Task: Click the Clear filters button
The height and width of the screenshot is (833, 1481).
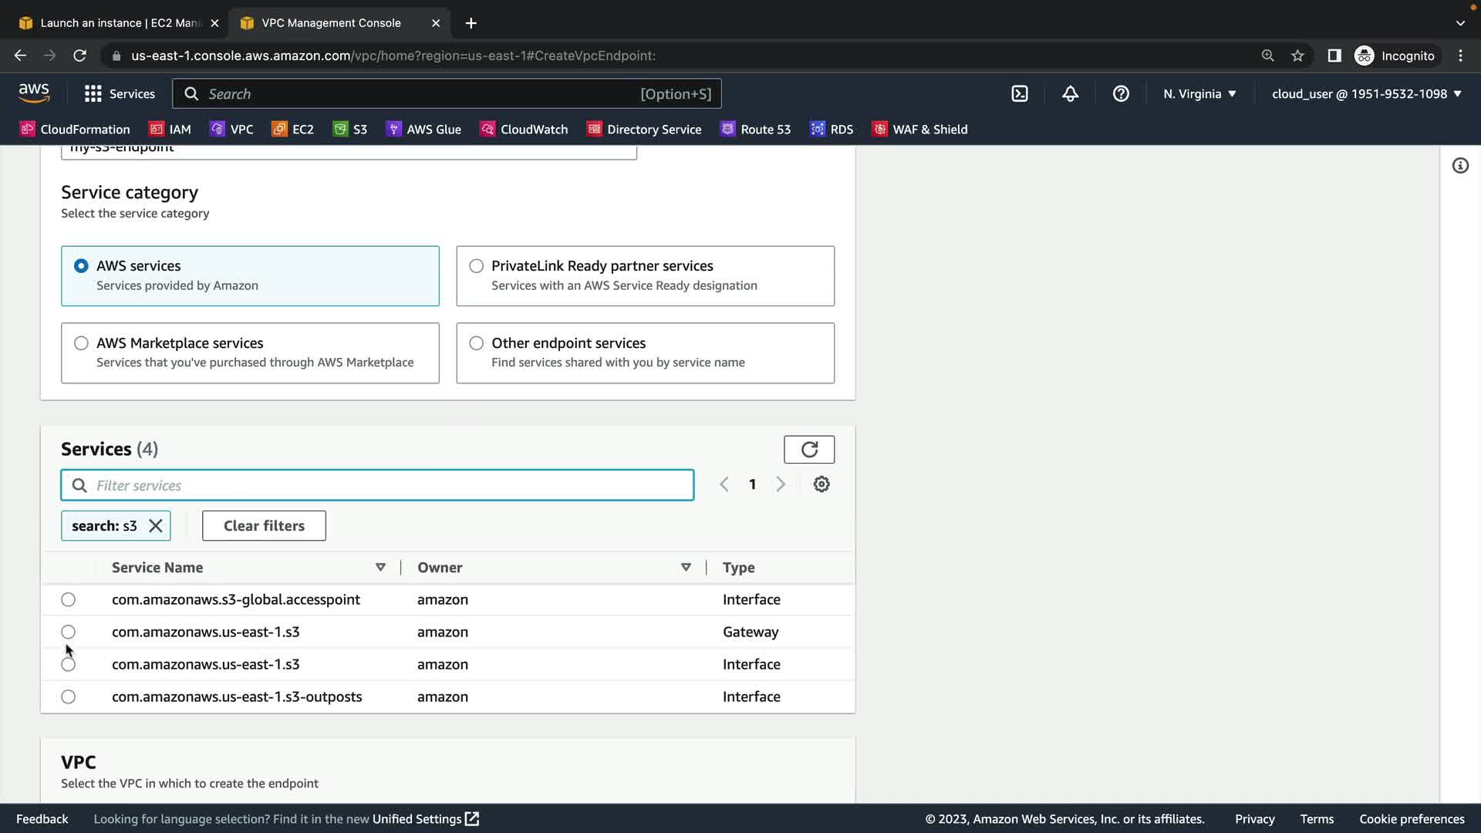Action: click(x=264, y=526)
